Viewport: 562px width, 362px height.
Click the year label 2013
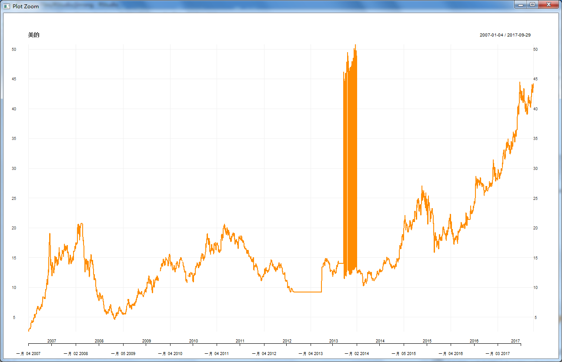tap(334, 341)
